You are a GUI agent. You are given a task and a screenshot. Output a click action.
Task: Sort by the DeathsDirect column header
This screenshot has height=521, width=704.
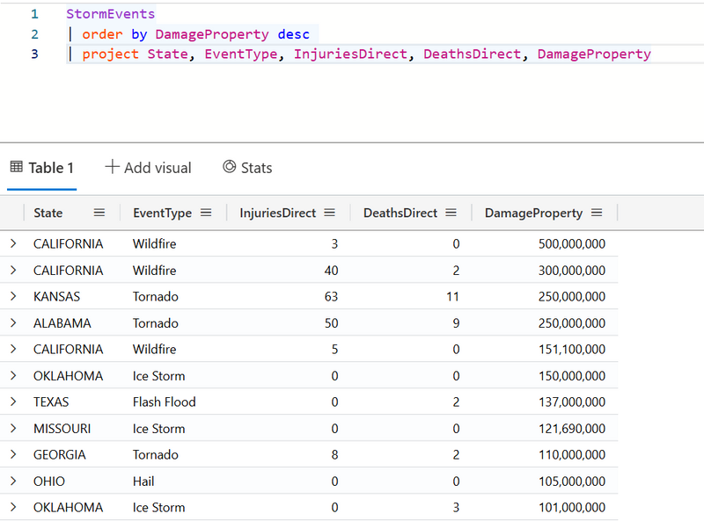pyautogui.click(x=400, y=213)
